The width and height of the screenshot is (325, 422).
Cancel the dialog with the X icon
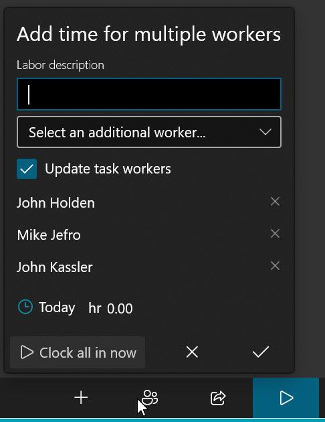point(192,352)
